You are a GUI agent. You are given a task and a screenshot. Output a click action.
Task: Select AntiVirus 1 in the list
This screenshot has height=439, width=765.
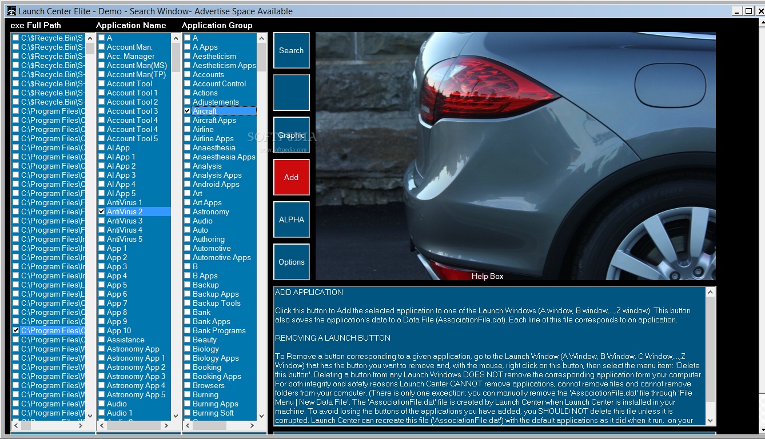pos(124,202)
